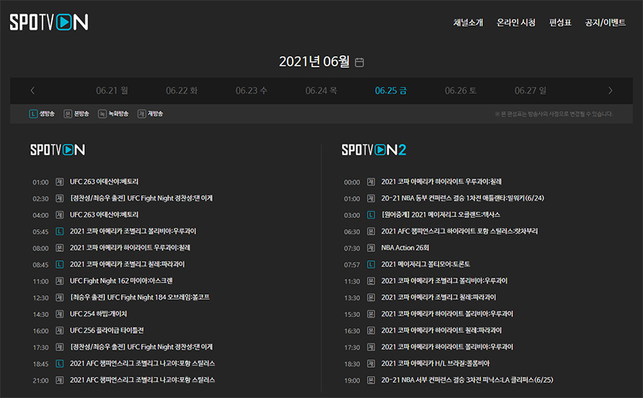Click the 본방송 legend icon

pos(67,113)
